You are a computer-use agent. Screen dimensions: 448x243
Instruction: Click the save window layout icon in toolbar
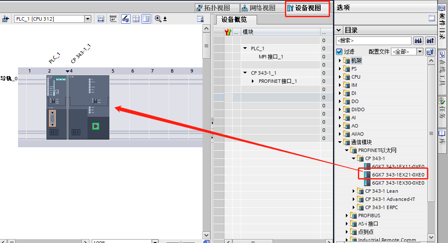[x=200, y=19]
